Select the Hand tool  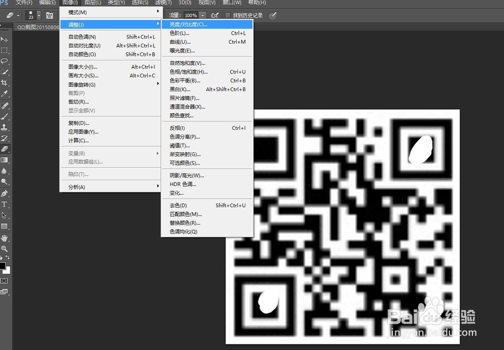click(5, 238)
